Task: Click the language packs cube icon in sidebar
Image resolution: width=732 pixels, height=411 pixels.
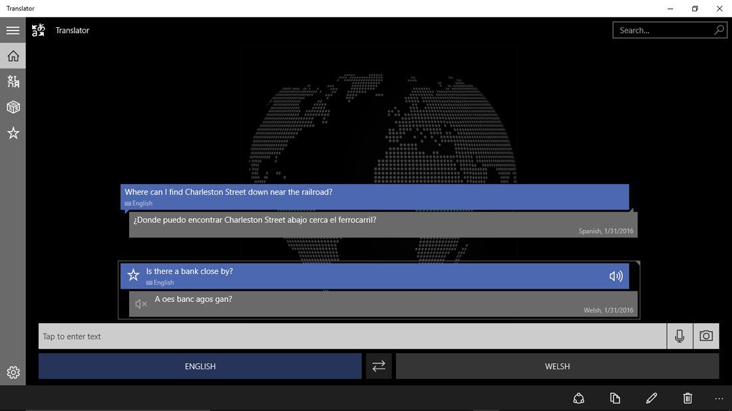Action: tap(13, 106)
